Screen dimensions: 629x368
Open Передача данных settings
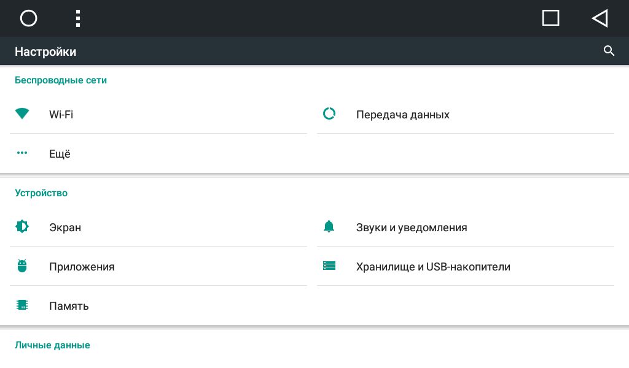pyautogui.click(x=466, y=114)
